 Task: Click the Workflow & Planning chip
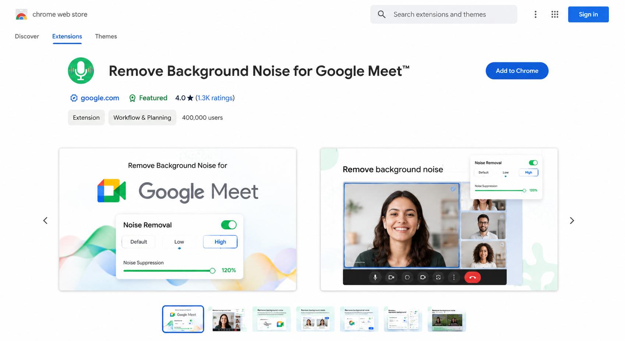[x=142, y=117]
